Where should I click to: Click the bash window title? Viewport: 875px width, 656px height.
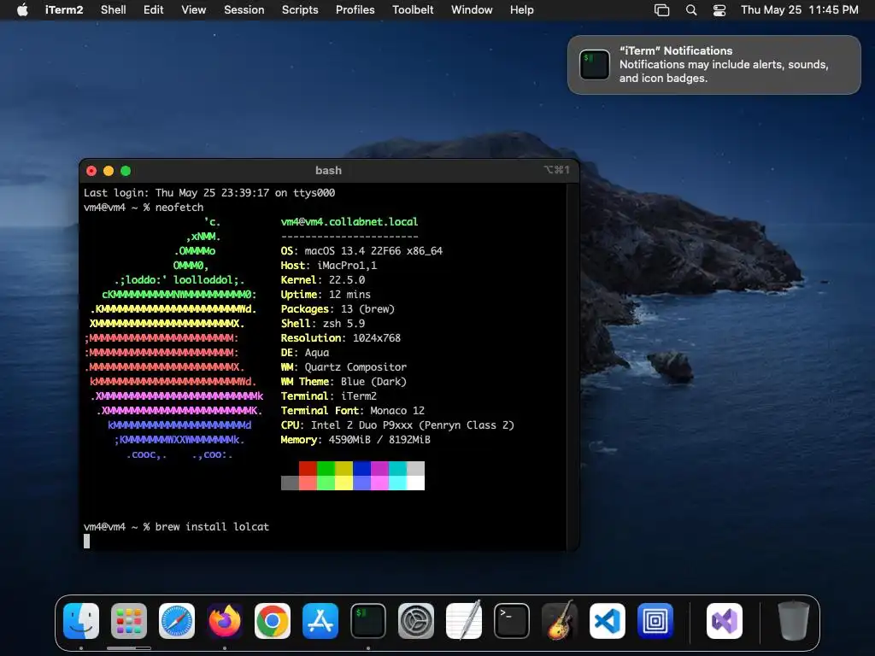328,171
